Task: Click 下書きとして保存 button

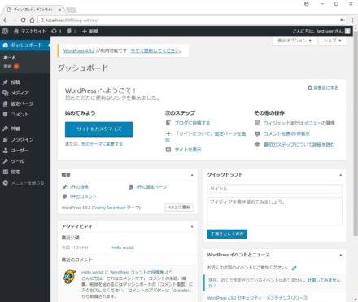Action: [x=227, y=234]
